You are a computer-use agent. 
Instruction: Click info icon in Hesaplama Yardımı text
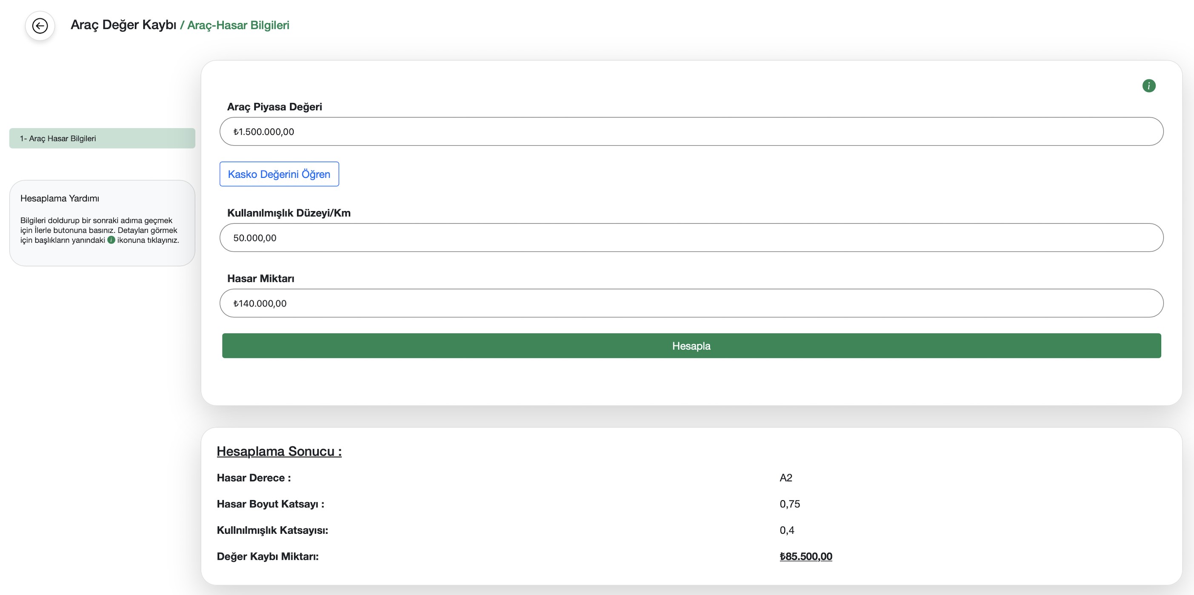coord(111,240)
